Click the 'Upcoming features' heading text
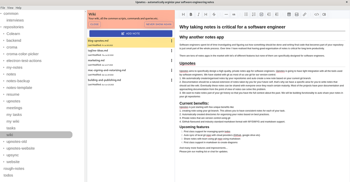 [194, 127]
